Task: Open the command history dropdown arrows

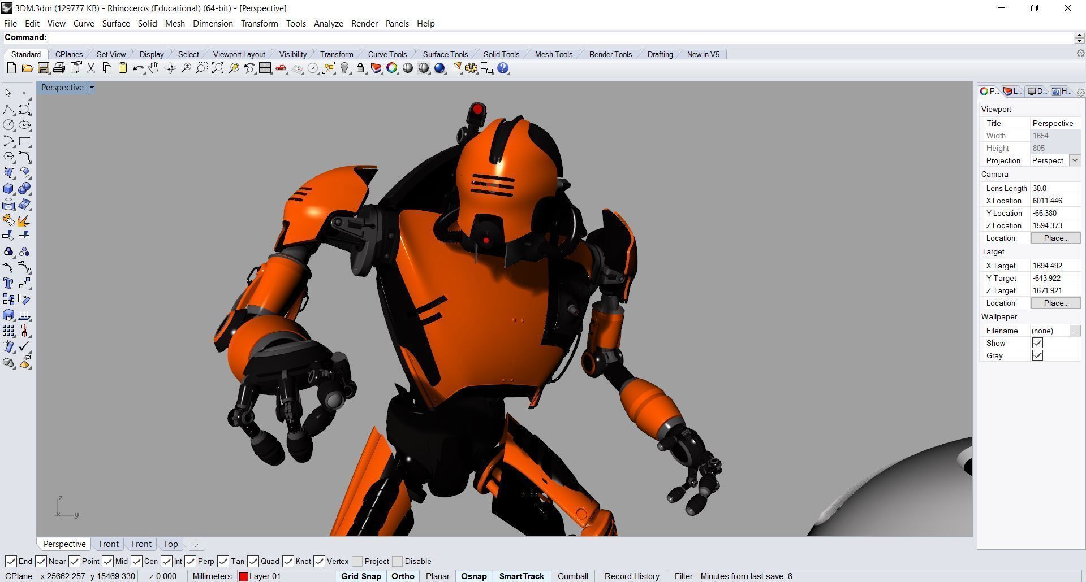Action: coord(1079,37)
